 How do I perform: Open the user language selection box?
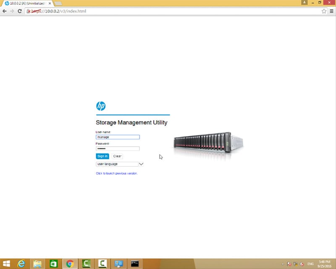coord(117,164)
